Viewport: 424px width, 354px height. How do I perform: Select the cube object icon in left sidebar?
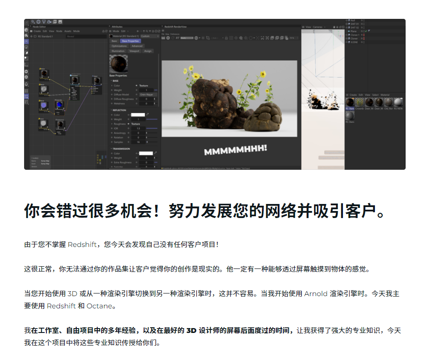(x=26, y=30)
